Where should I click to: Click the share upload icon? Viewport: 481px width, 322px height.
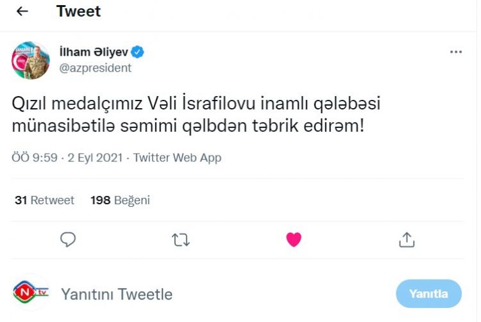[x=406, y=239]
